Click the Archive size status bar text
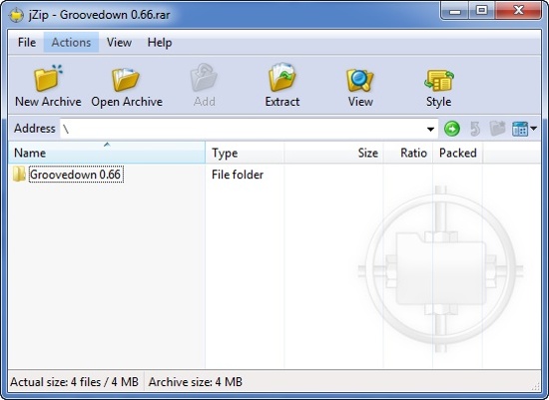549x400 pixels. click(196, 382)
